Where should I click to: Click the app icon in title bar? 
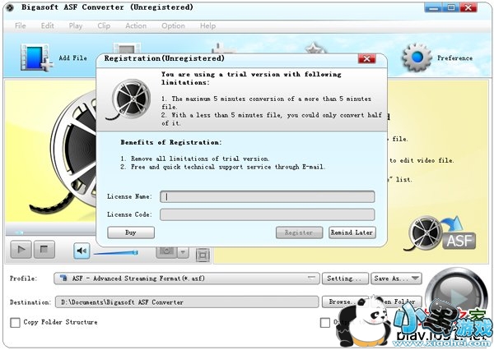point(10,7)
